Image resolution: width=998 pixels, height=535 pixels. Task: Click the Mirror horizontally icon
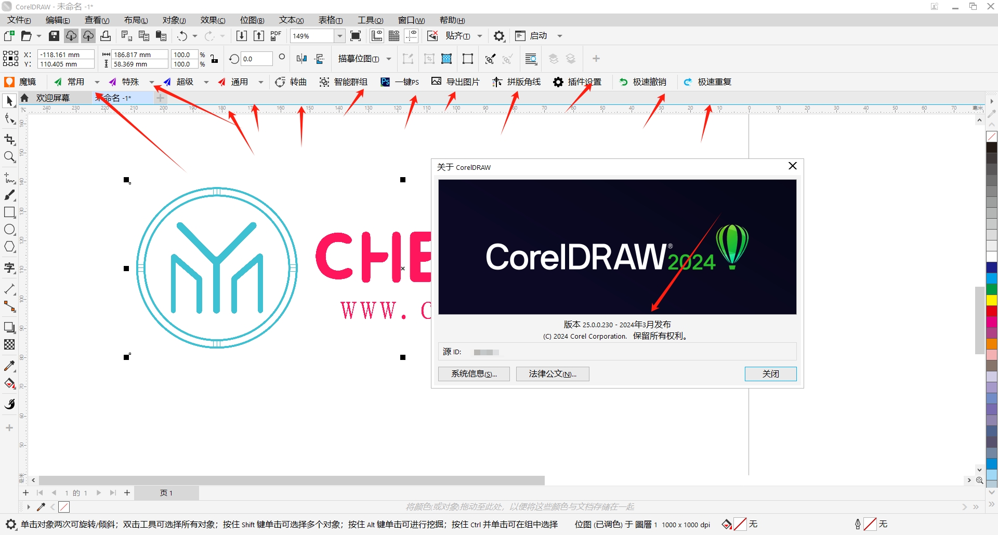point(301,59)
